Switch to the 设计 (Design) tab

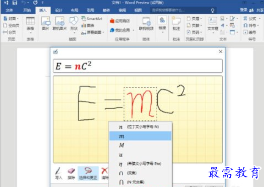point(59,11)
